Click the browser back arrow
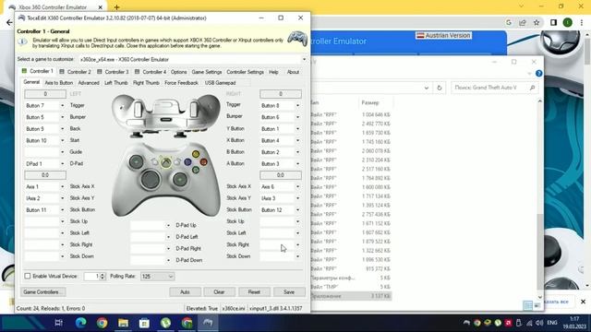The width and height of the screenshot is (591, 332). 9,22
